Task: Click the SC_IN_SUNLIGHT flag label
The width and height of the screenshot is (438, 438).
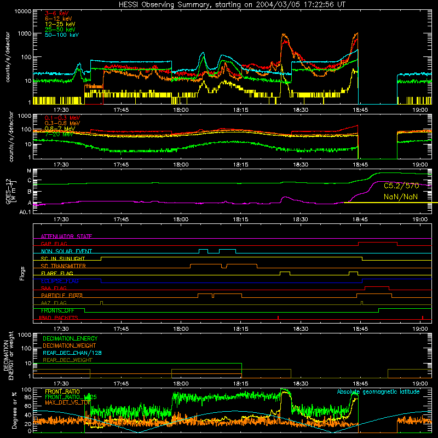Action: tap(63, 258)
